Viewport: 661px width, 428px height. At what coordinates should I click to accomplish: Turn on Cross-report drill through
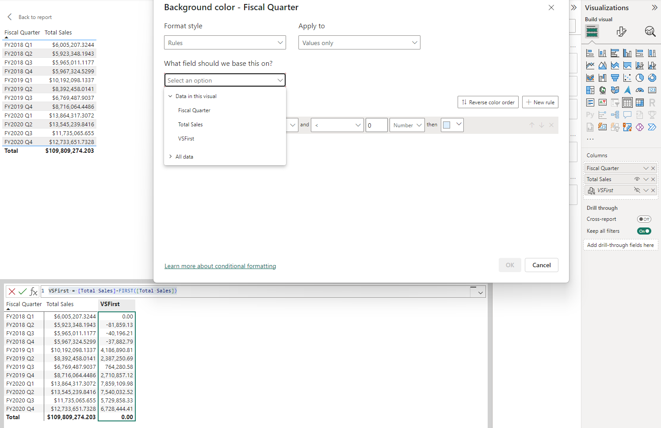click(644, 219)
